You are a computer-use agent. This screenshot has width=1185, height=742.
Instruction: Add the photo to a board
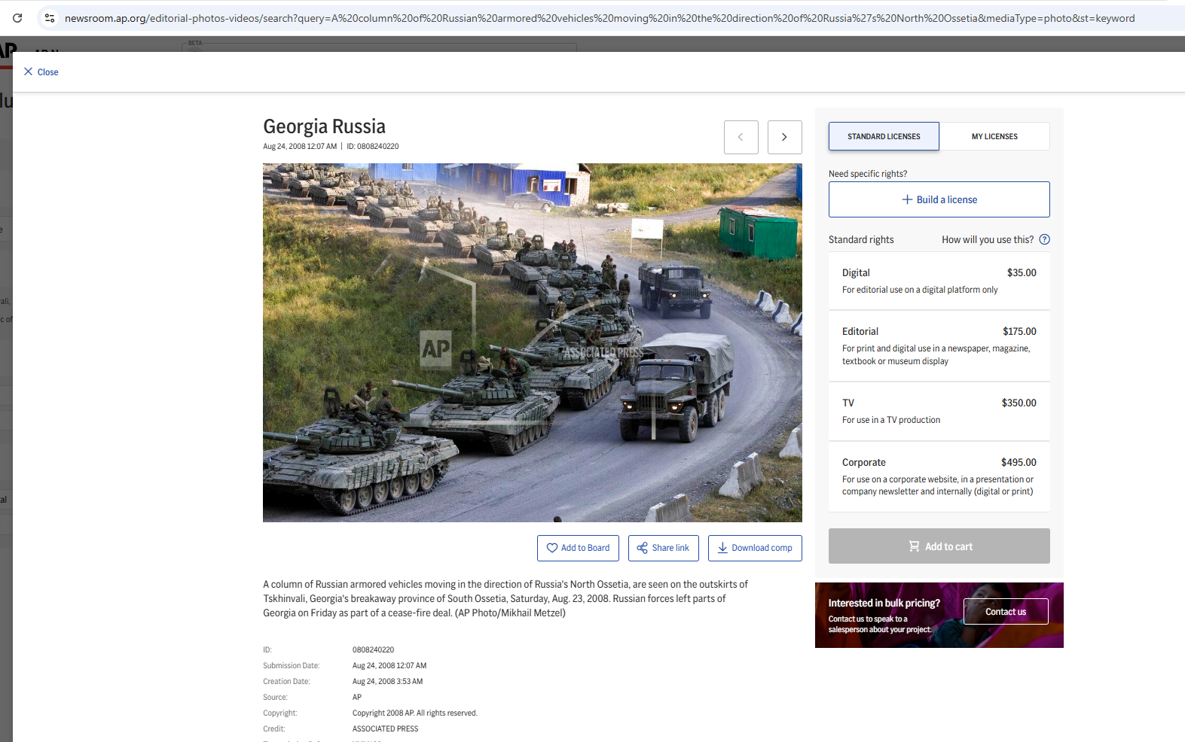tap(578, 548)
